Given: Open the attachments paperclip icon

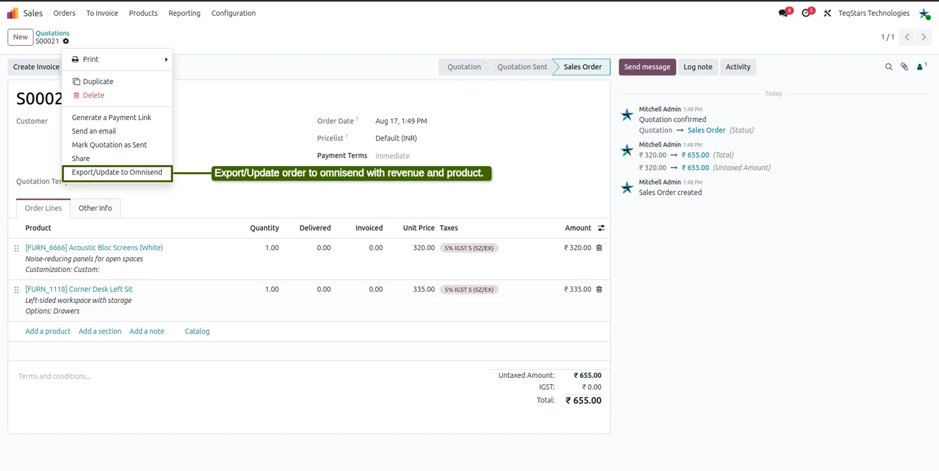Looking at the screenshot, I should click(x=904, y=67).
